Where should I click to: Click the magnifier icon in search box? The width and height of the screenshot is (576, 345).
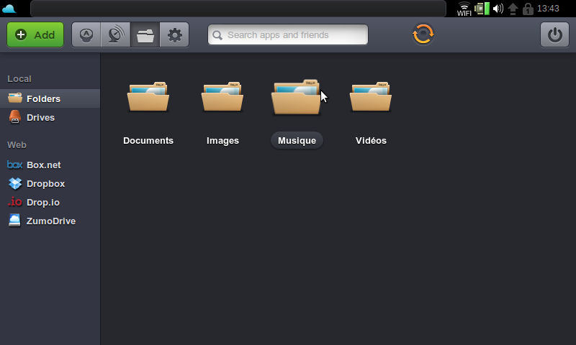pyautogui.click(x=217, y=35)
